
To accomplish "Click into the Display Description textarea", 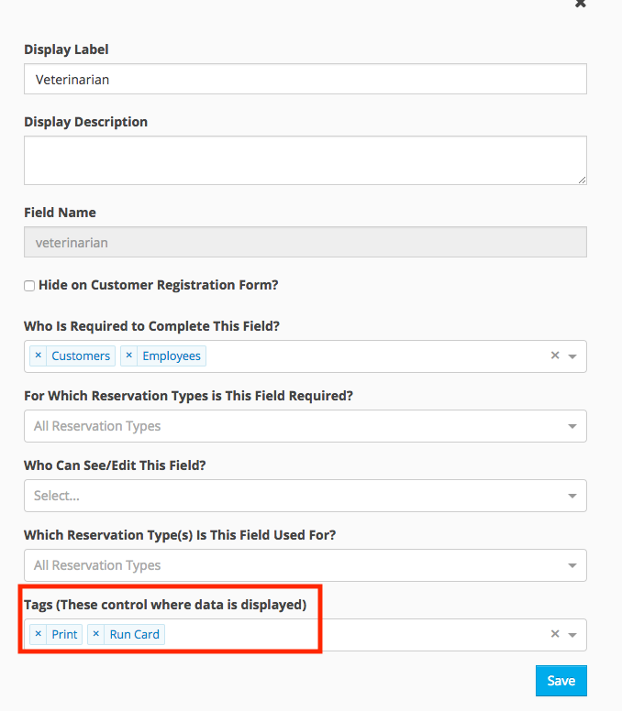I will [305, 160].
